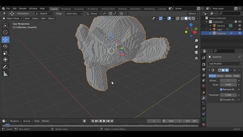Open Global transform orientation dropdown
The height and width of the screenshot is (137, 243).
coord(93,14)
